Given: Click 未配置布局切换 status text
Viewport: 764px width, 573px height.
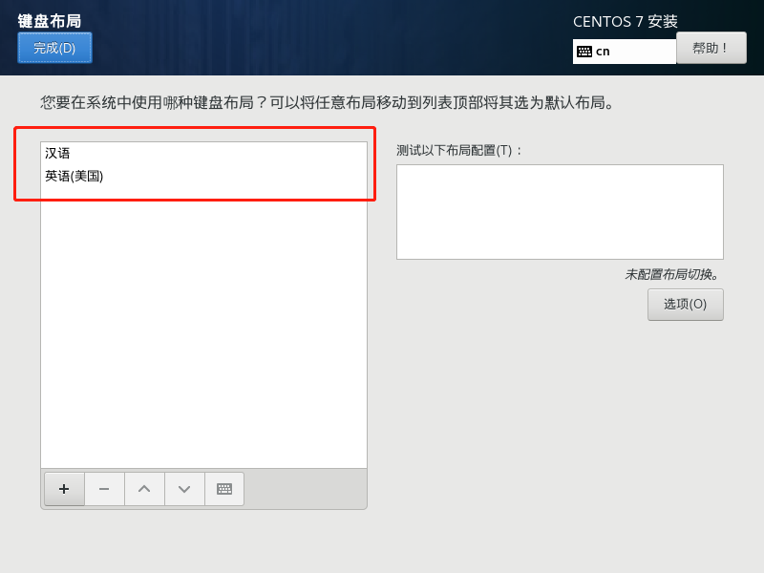Looking at the screenshot, I should click(672, 274).
